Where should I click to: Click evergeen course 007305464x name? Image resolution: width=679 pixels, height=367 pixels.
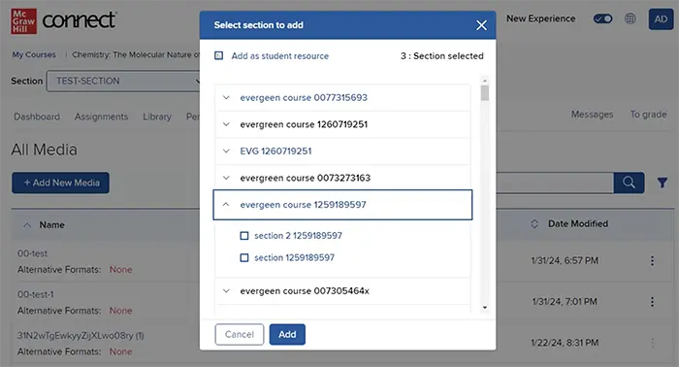[305, 290]
